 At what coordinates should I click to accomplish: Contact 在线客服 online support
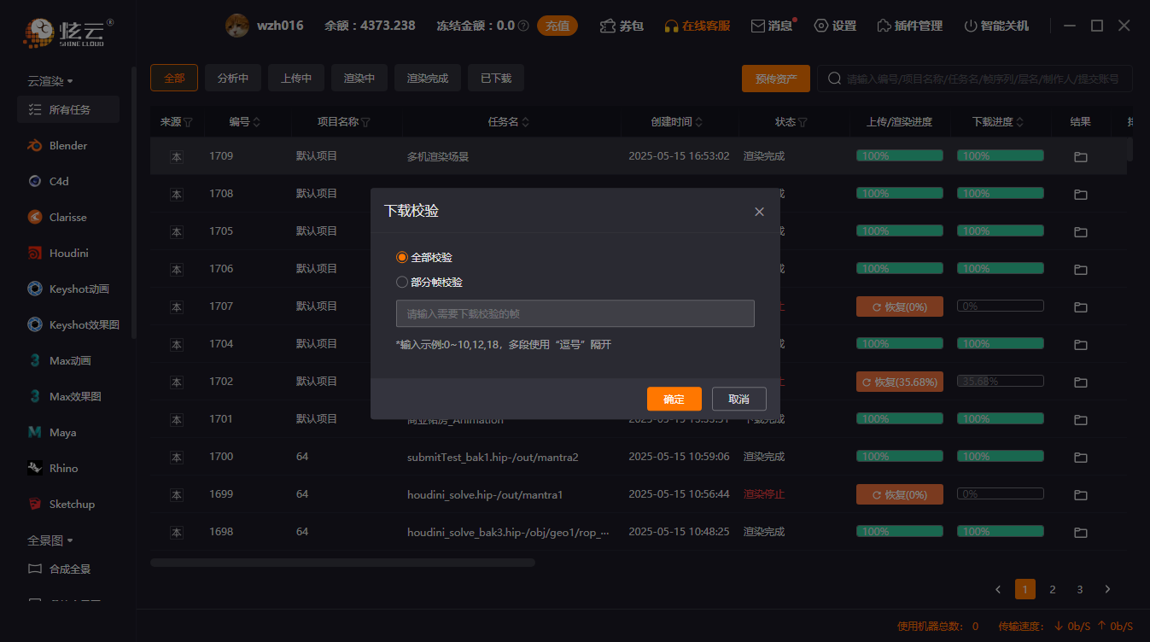coord(698,26)
